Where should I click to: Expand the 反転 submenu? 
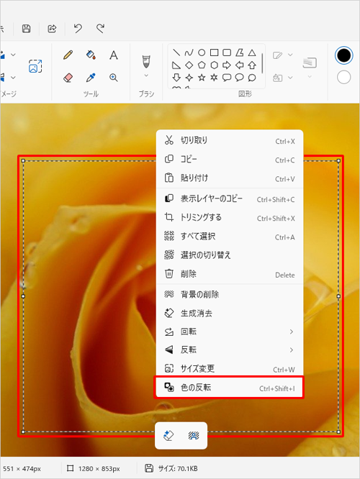[230, 350]
